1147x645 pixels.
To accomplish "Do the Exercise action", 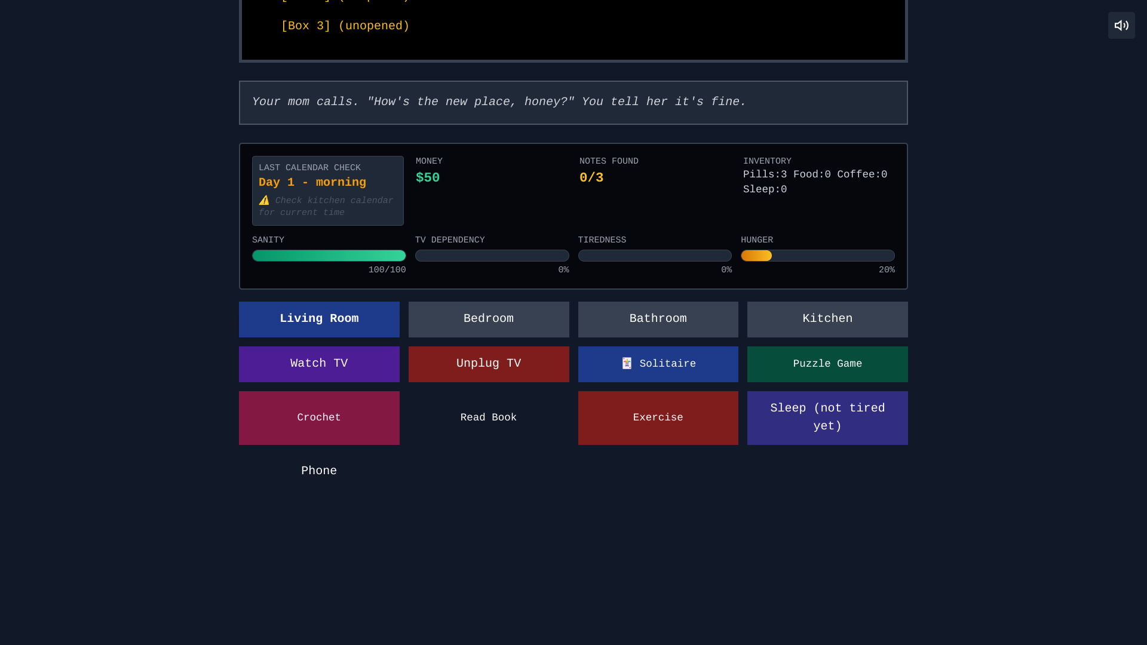I will click(658, 417).
